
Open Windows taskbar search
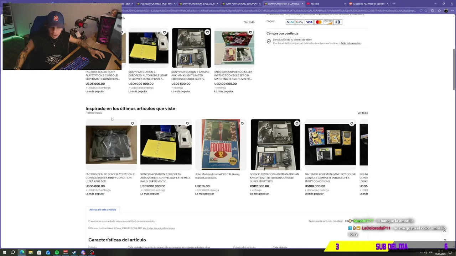13,252
